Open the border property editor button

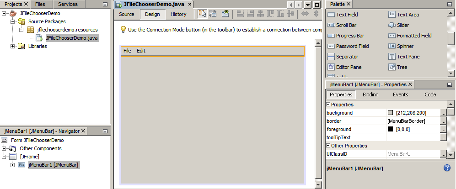coord(443,121)
